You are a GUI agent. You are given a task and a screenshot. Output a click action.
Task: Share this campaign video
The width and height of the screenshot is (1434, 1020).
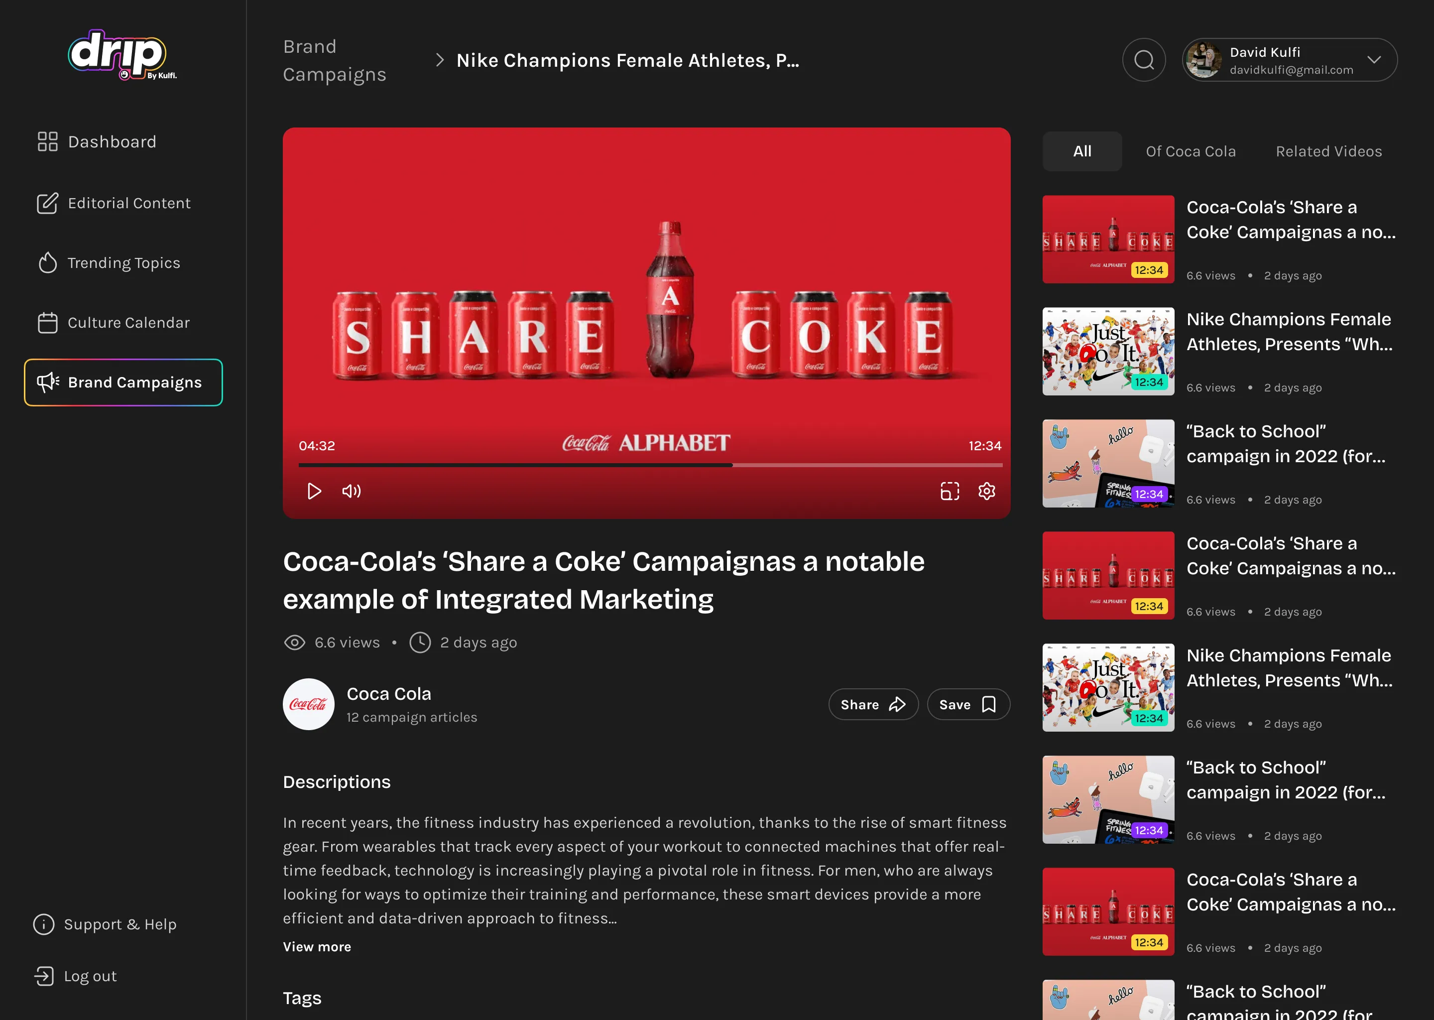point(873,705)
